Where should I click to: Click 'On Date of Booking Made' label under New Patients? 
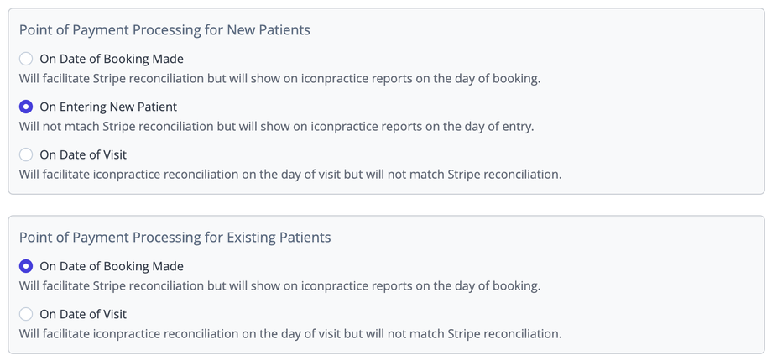112,59
